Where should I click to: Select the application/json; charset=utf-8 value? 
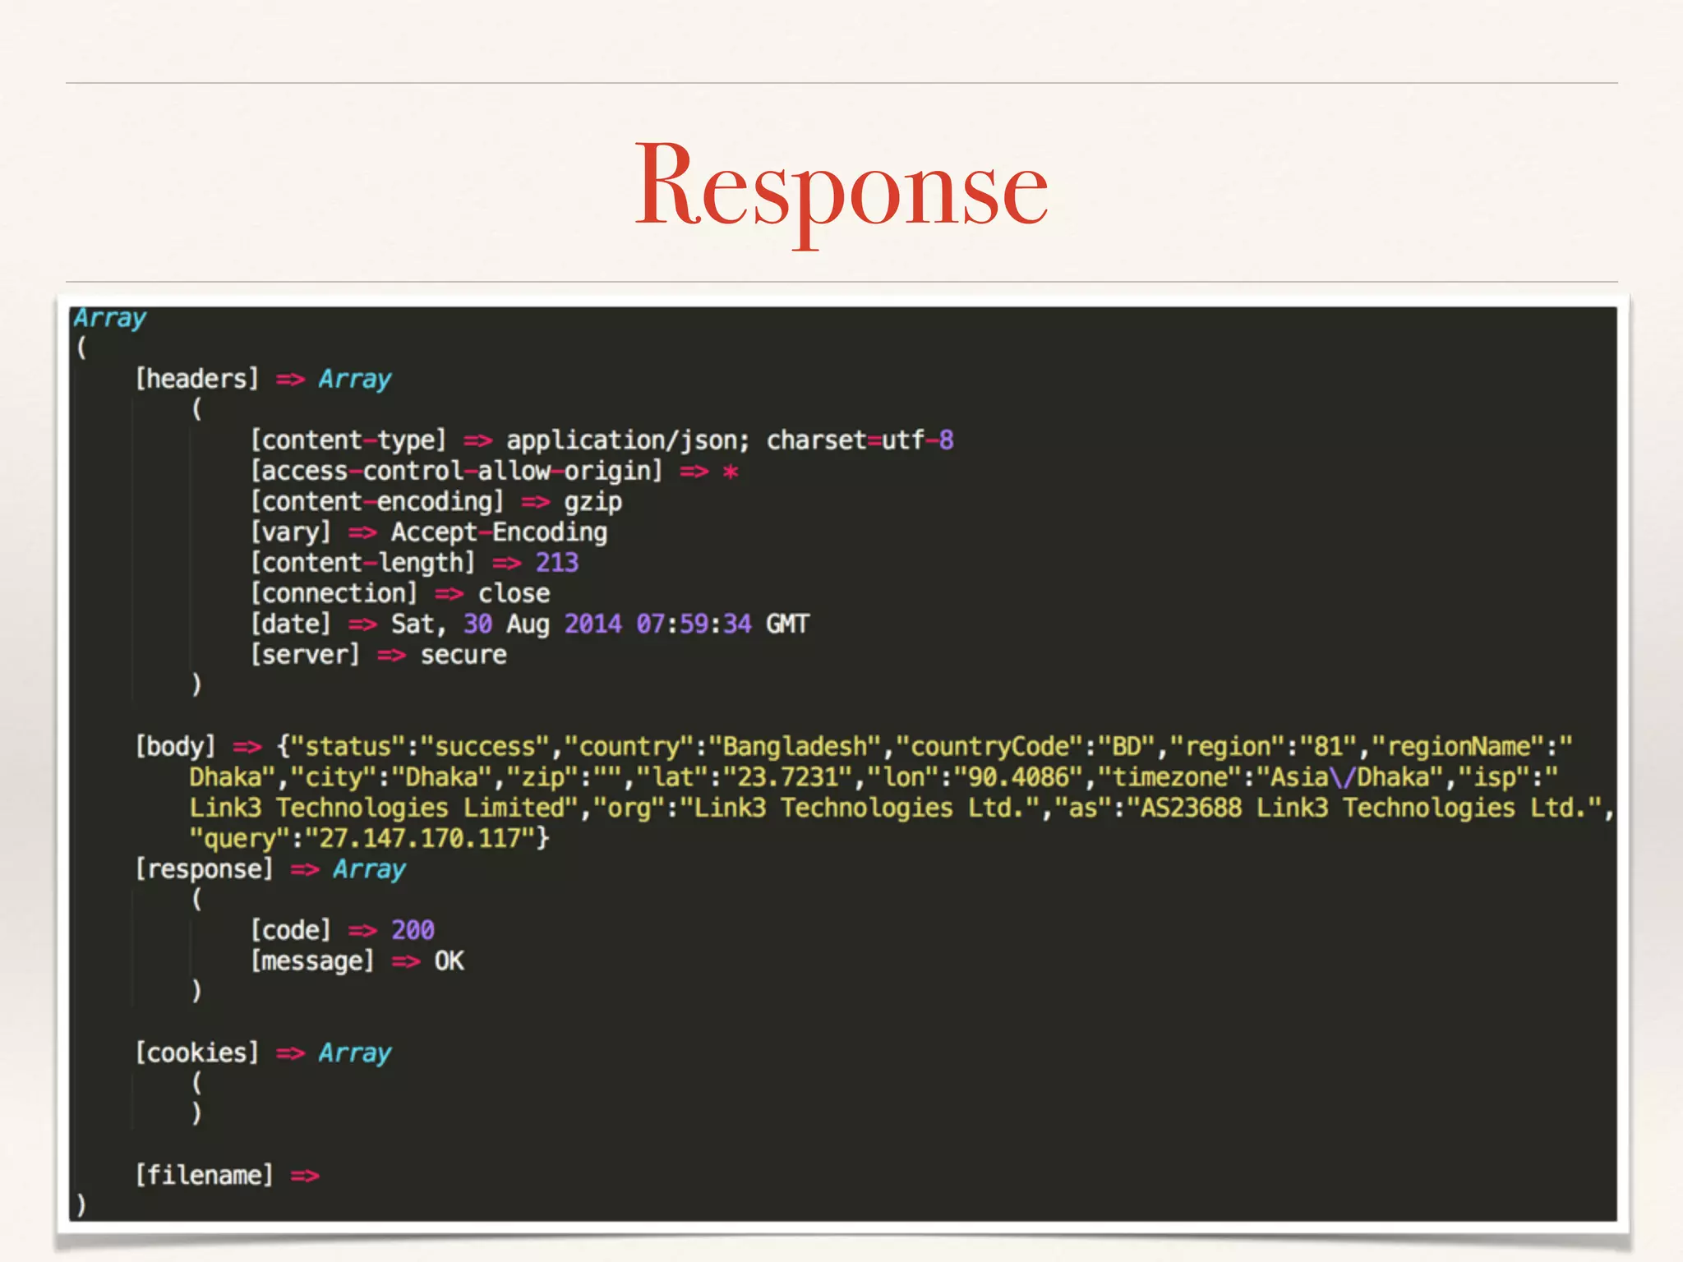tap(729, 440)
